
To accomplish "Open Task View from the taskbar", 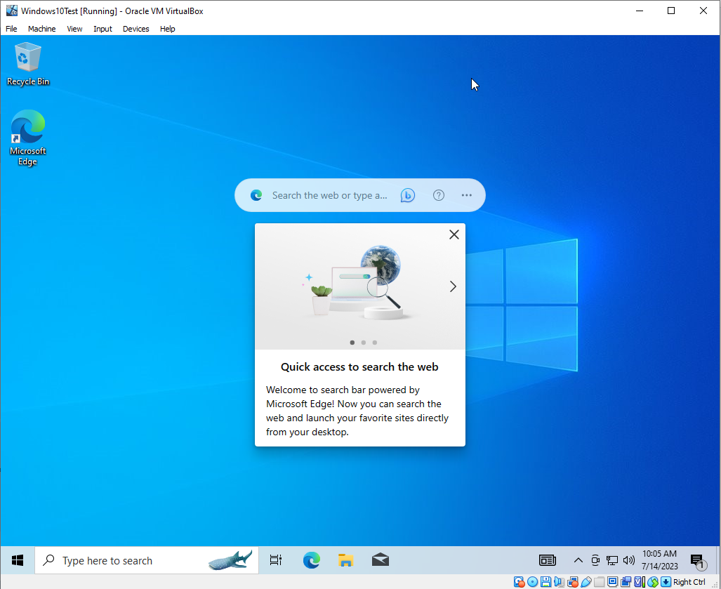I will (276, 560).
